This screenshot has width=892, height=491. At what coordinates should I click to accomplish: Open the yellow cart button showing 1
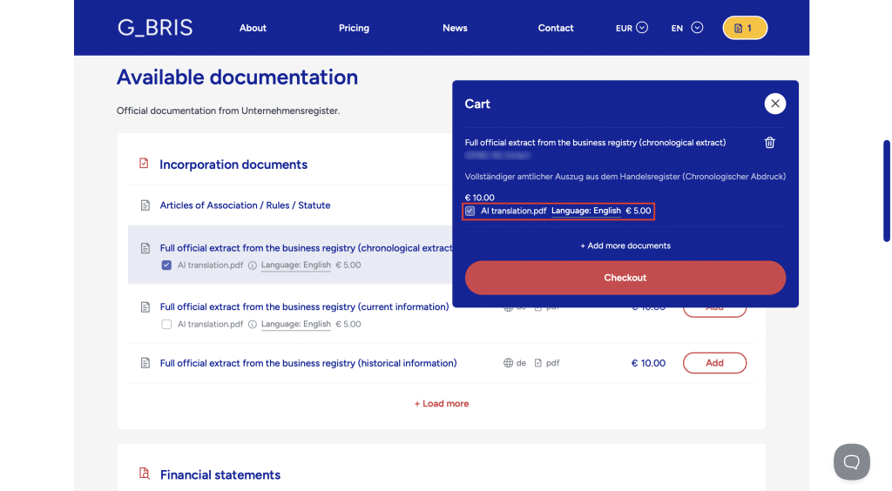coord(745,28)
